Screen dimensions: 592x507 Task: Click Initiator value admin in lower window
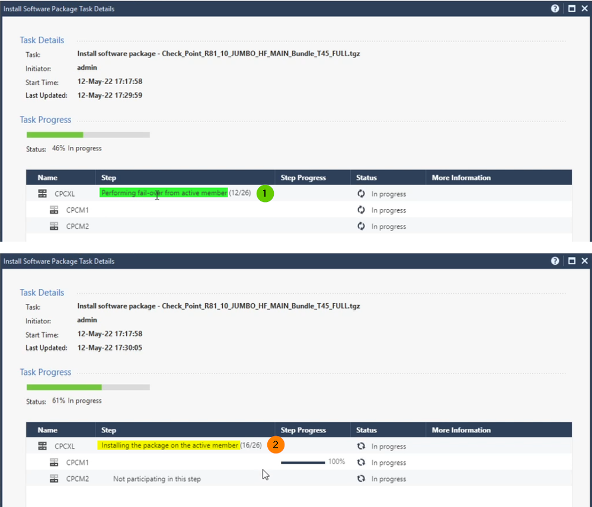(87, 320)
